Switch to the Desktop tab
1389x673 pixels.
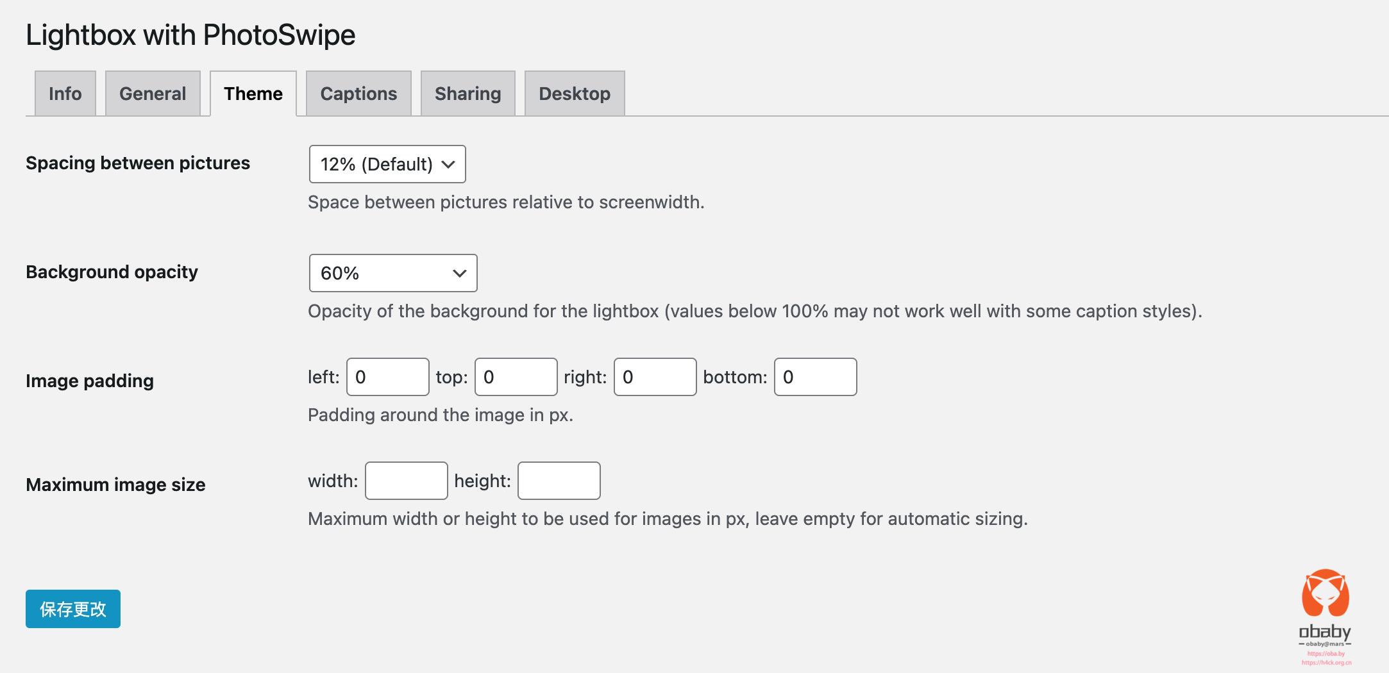575,94
